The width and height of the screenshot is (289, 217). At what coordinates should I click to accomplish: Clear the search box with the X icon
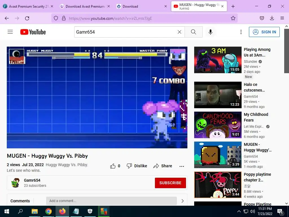pyautogui.click(x=179, y=32)
